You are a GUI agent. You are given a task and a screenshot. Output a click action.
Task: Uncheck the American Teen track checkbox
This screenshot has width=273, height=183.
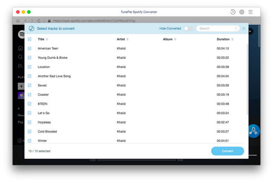(x=30, y=48)
